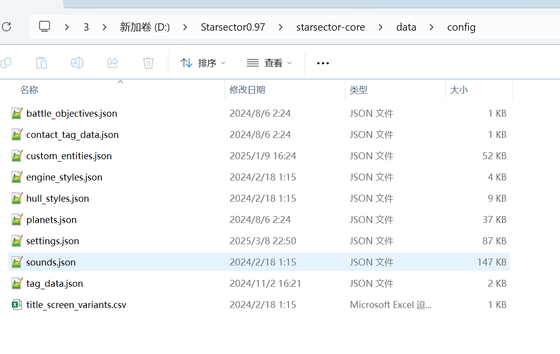
Task: Expand the breadcrumb chevron after data
Action: pos(430,27)
